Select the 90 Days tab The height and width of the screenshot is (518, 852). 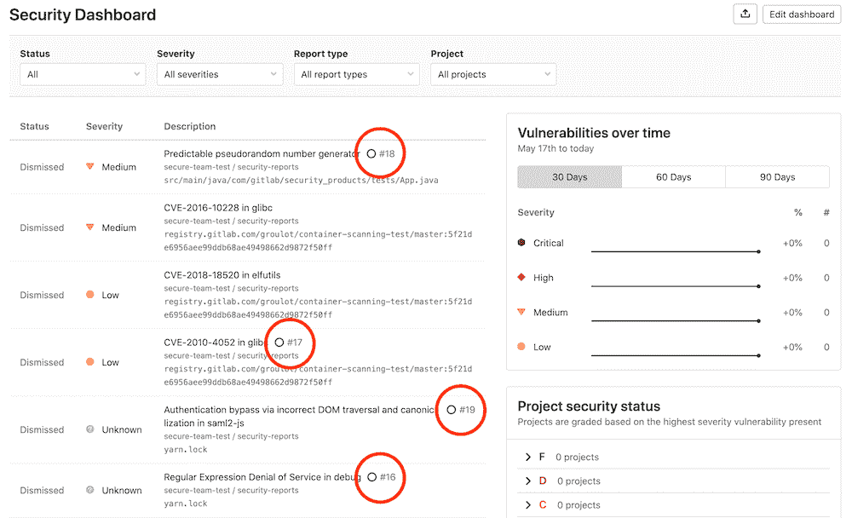(777, 177)
